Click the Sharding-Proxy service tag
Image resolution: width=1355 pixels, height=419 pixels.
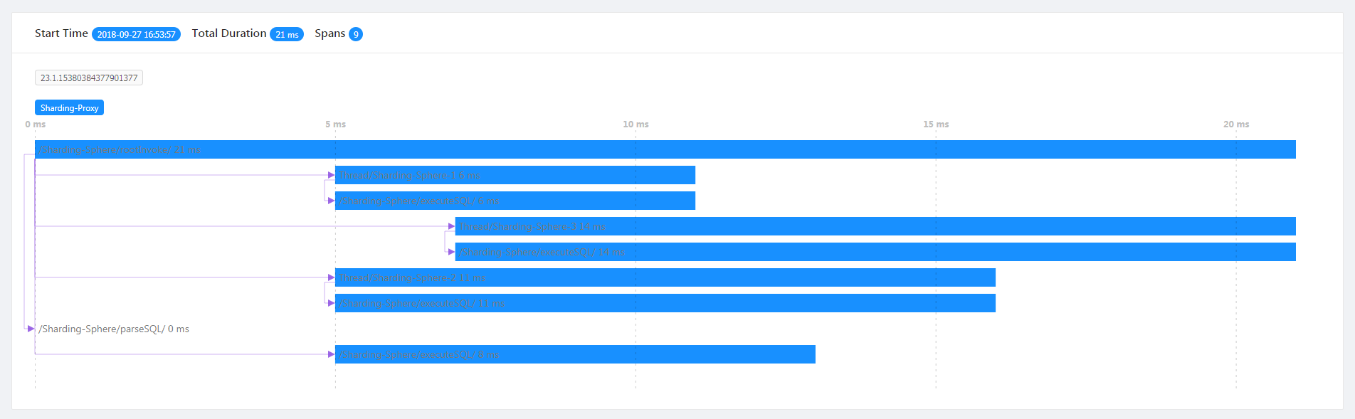pyautogui.click(x=69, y=107)
